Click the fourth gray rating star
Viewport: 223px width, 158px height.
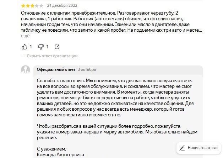37,6
